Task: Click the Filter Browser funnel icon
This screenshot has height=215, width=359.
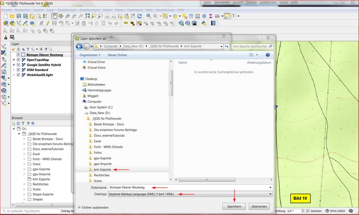Action: point(23,123)
